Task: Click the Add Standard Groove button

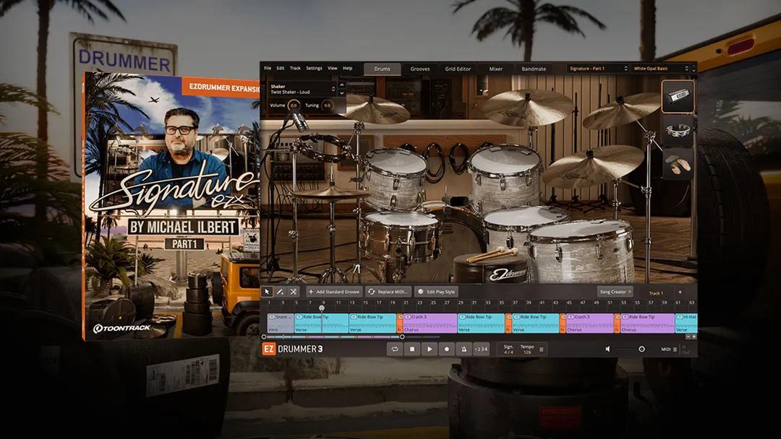Action: point(333,292)
